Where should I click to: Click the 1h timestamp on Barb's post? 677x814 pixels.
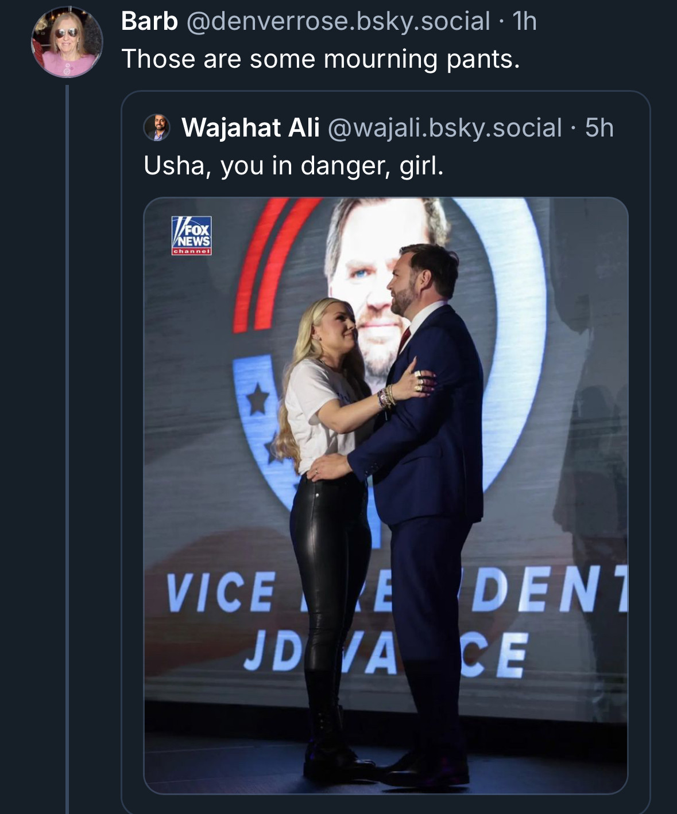(x=524, y=22)
